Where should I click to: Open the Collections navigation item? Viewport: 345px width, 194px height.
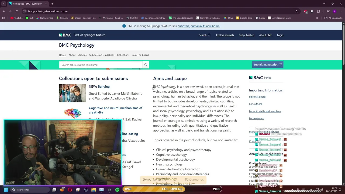123,55
